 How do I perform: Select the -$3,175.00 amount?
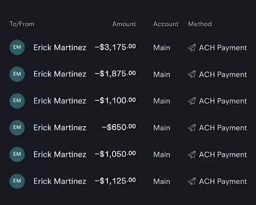point(115,47)
